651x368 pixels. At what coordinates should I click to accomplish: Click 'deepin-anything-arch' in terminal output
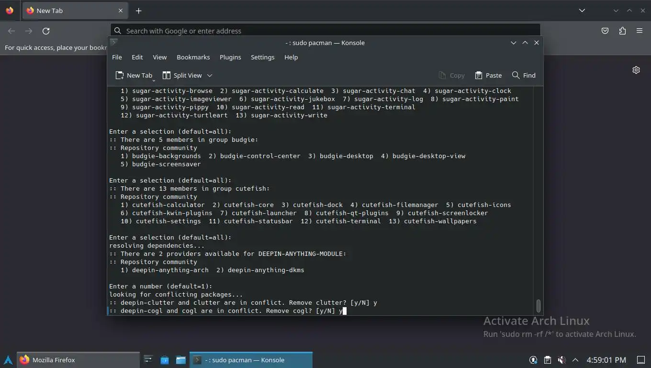(x=170, y=270)
